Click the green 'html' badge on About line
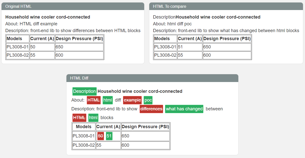305x158 pixels. (x=108, y=100)
